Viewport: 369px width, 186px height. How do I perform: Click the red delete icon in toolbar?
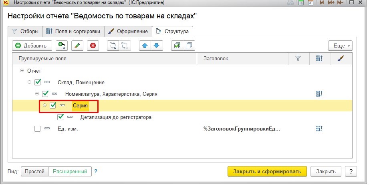pyautogui.click(x=93, y=46)
